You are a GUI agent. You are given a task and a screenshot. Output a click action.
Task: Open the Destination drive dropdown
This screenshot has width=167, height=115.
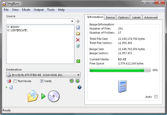[78, 75]
